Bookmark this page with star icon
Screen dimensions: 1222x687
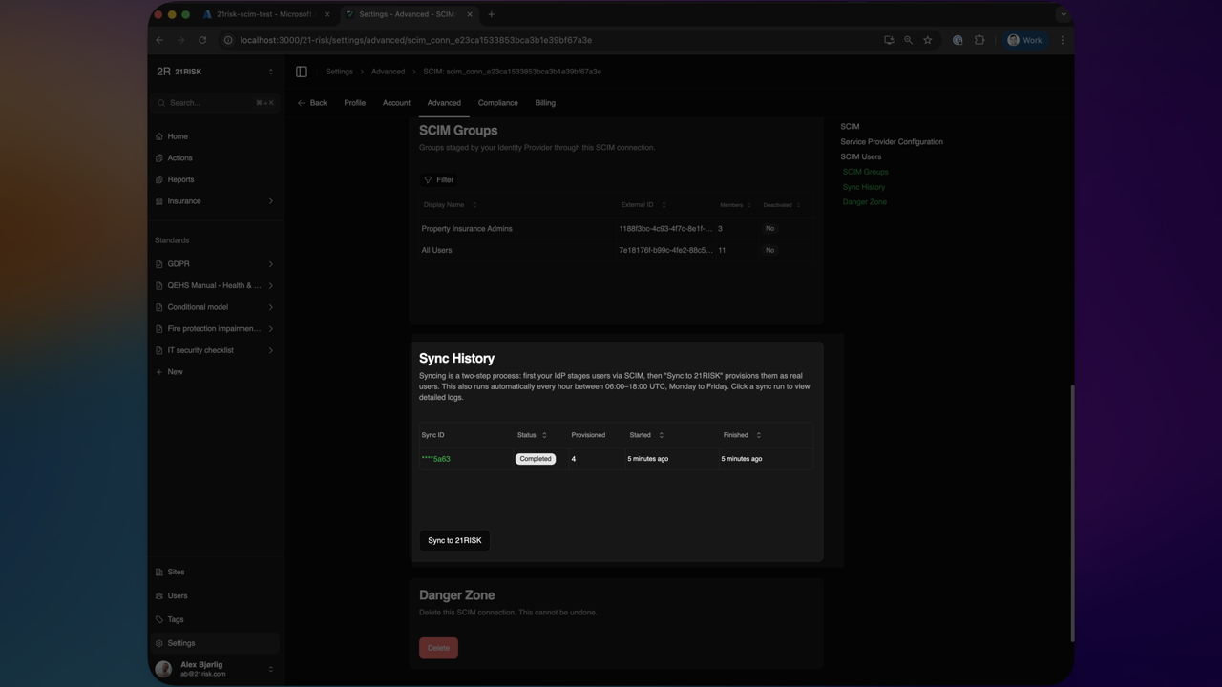(927, 40)
